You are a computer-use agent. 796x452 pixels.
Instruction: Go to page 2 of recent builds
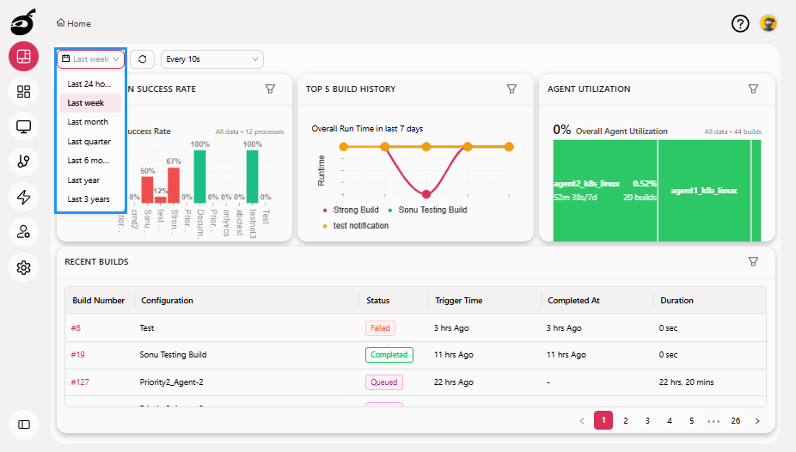click(626, 421)
